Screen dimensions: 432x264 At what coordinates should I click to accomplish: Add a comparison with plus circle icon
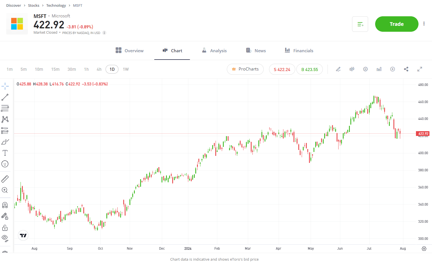[x=393, y=69]
